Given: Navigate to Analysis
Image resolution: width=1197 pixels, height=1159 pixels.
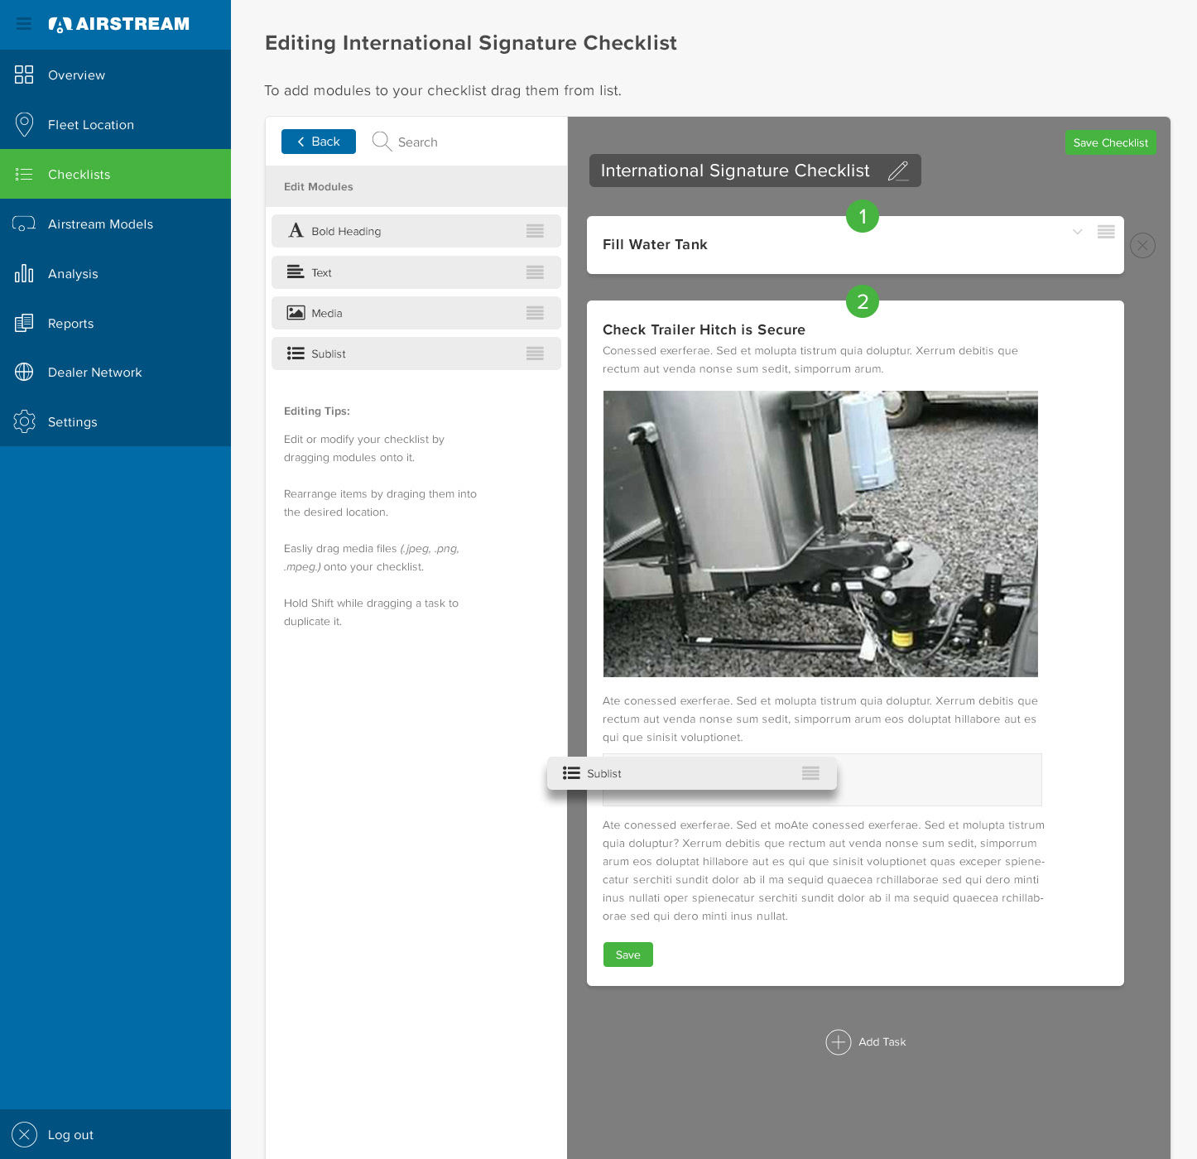Looking at the screenshot, I should coord(115,273).
